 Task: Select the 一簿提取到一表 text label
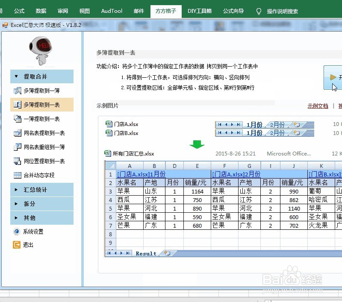(41, 119)
